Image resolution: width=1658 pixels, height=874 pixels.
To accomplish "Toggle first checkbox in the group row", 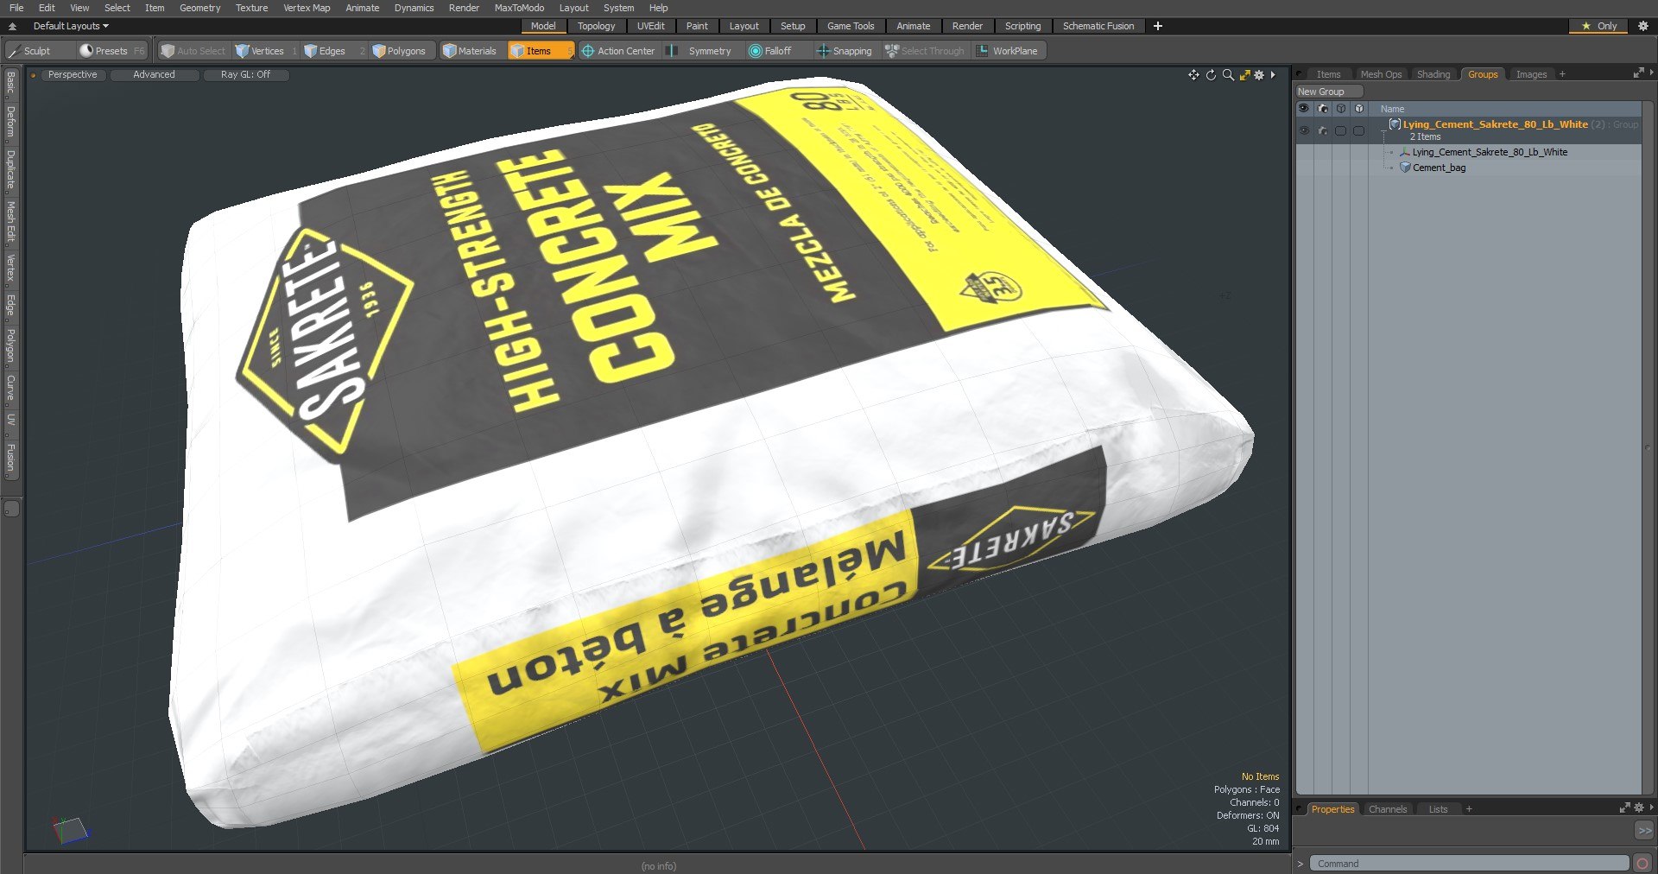I will point(1340,130).
